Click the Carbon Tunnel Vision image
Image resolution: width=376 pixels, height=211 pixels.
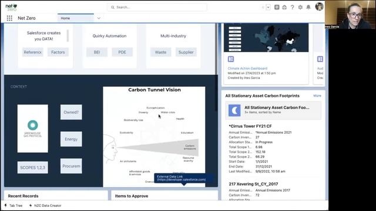[154, 137]
